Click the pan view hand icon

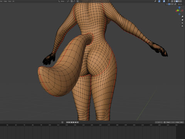182,20
